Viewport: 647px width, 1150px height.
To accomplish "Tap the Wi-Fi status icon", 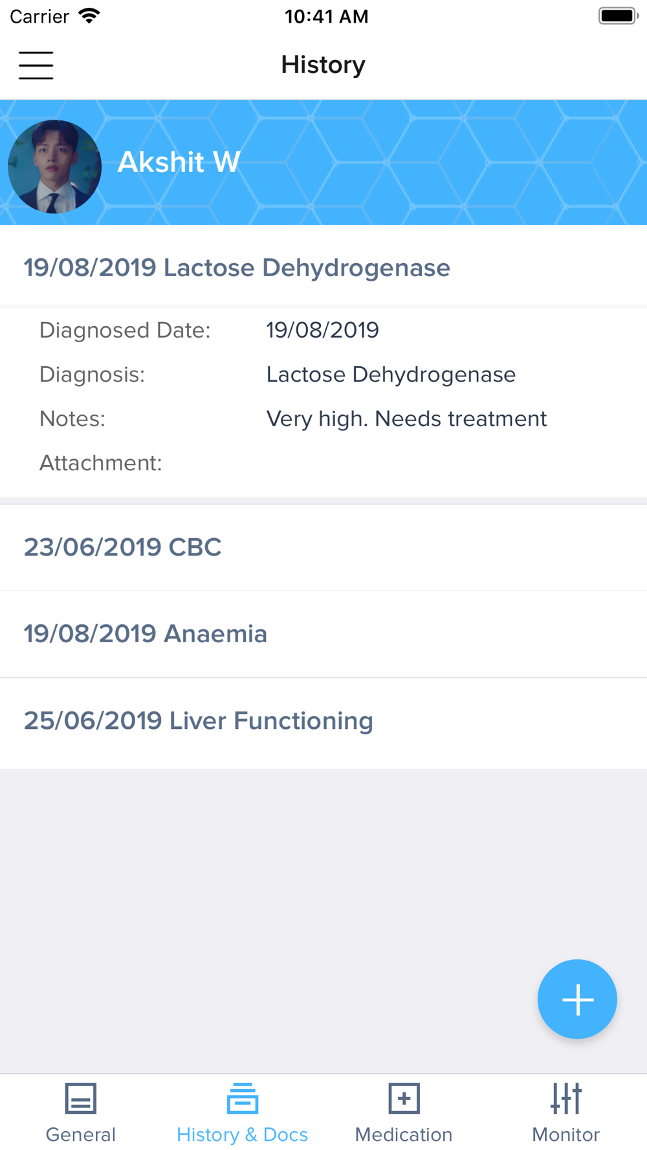I will point(89,16).
